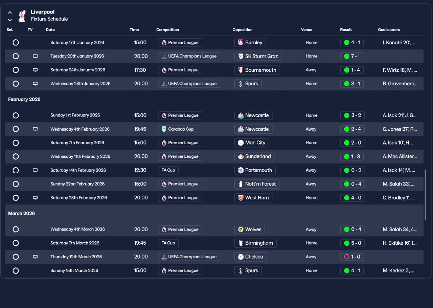Click the up chevron beside Liverpool
This screenshot has width=433, height=308.
point(10,13)
